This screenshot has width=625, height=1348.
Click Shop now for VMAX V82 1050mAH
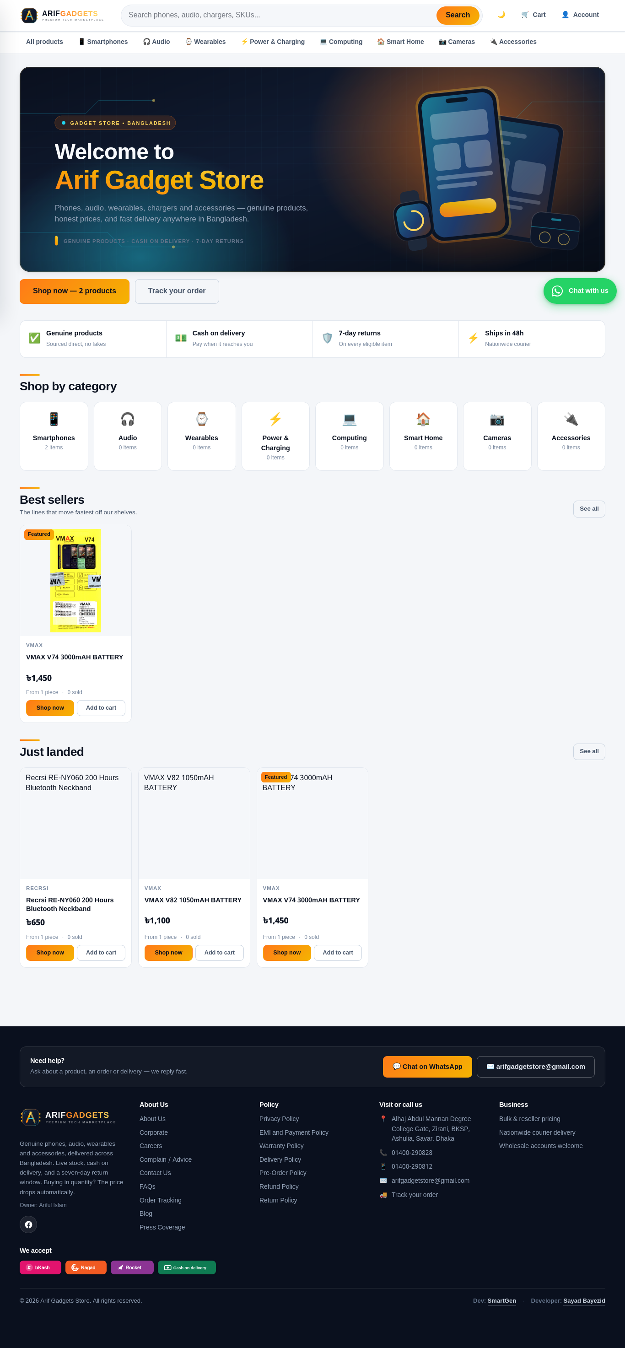click(x=168, y=952)
